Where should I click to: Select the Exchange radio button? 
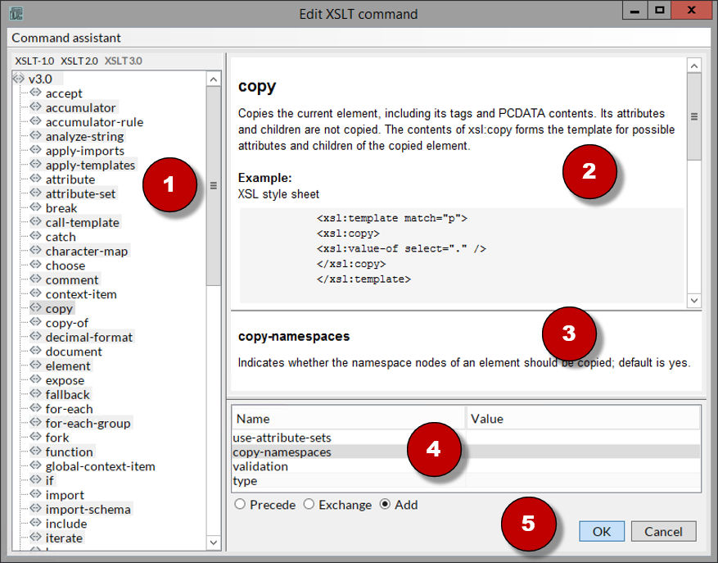pos(309,505)
